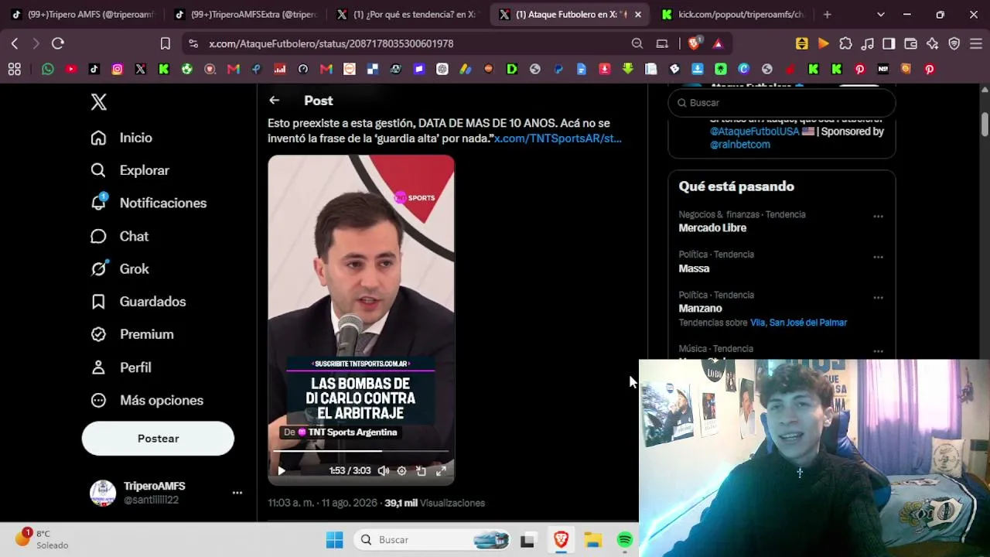Open the San José del Palmar link
The image size is (990, 557).
(807, 323)
